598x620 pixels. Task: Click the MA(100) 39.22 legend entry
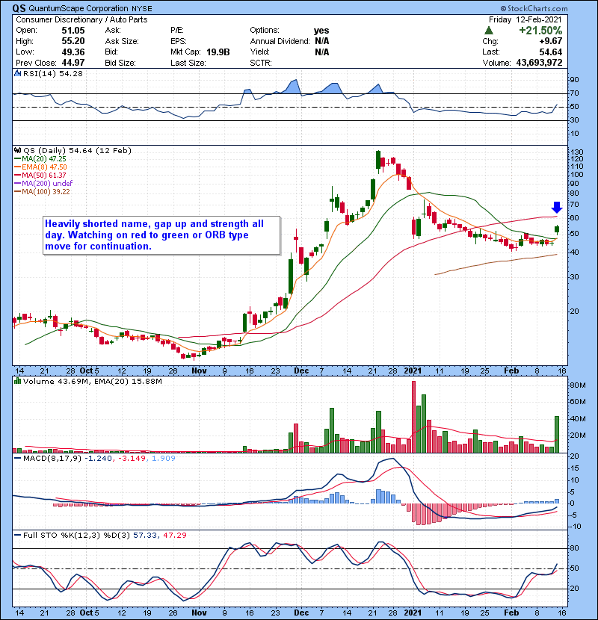point(43,192)
